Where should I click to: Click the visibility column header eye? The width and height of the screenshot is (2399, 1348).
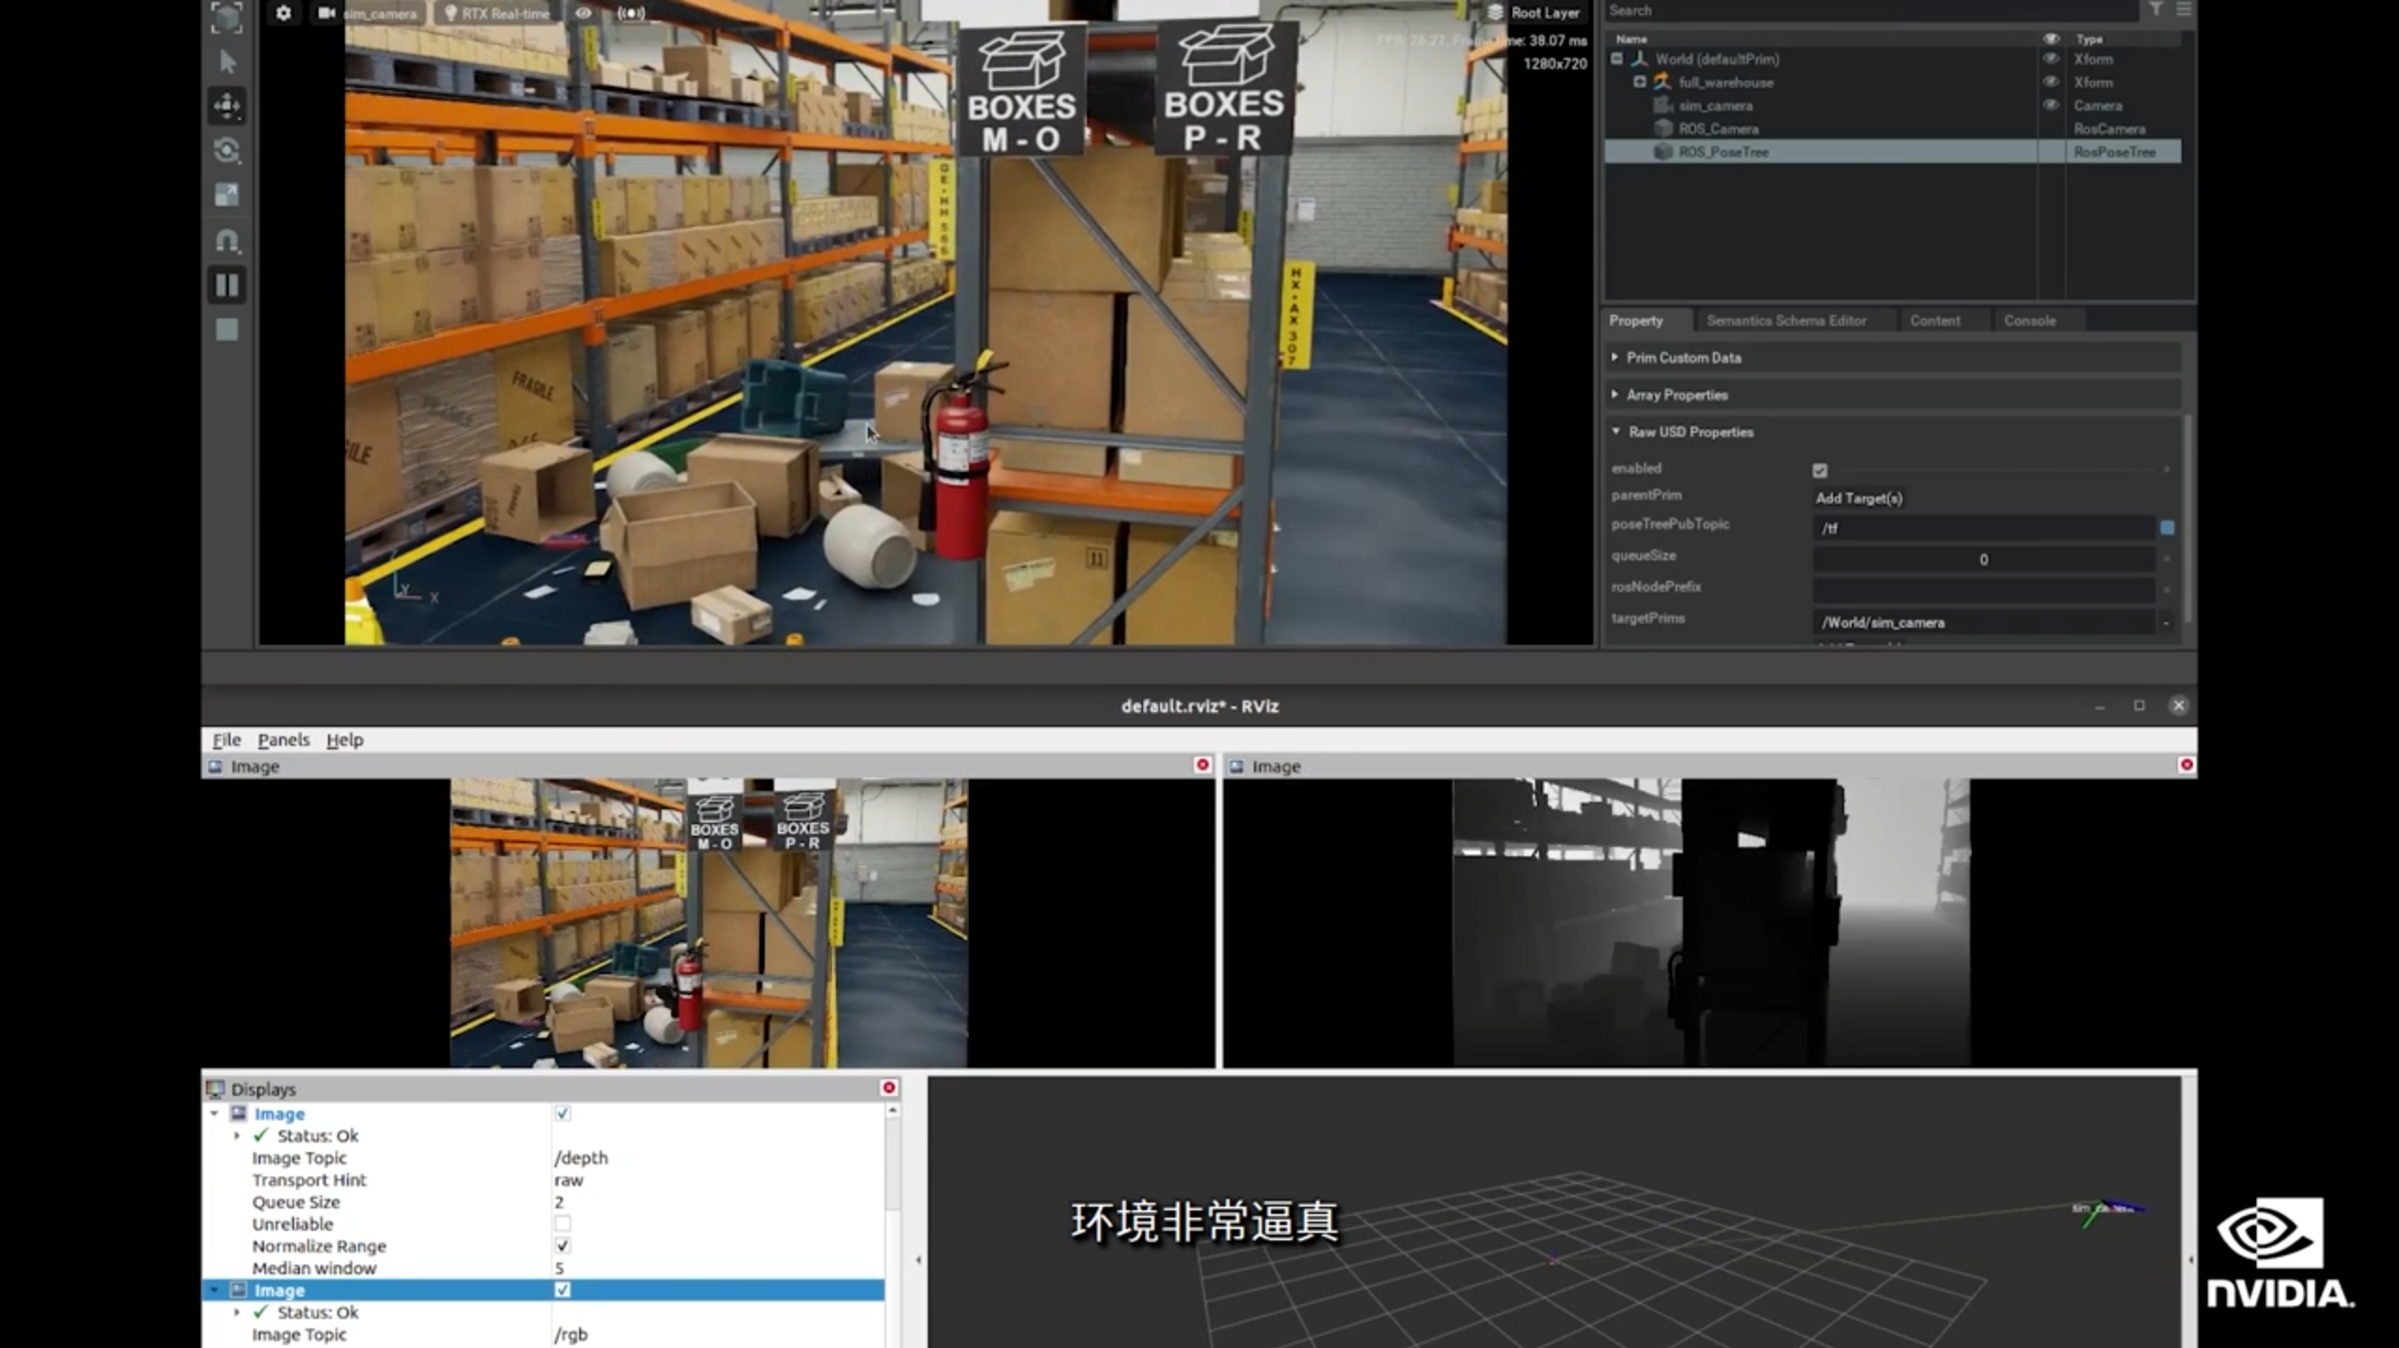(2050, 39)
